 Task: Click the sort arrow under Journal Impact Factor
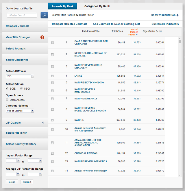click(137, 35)
